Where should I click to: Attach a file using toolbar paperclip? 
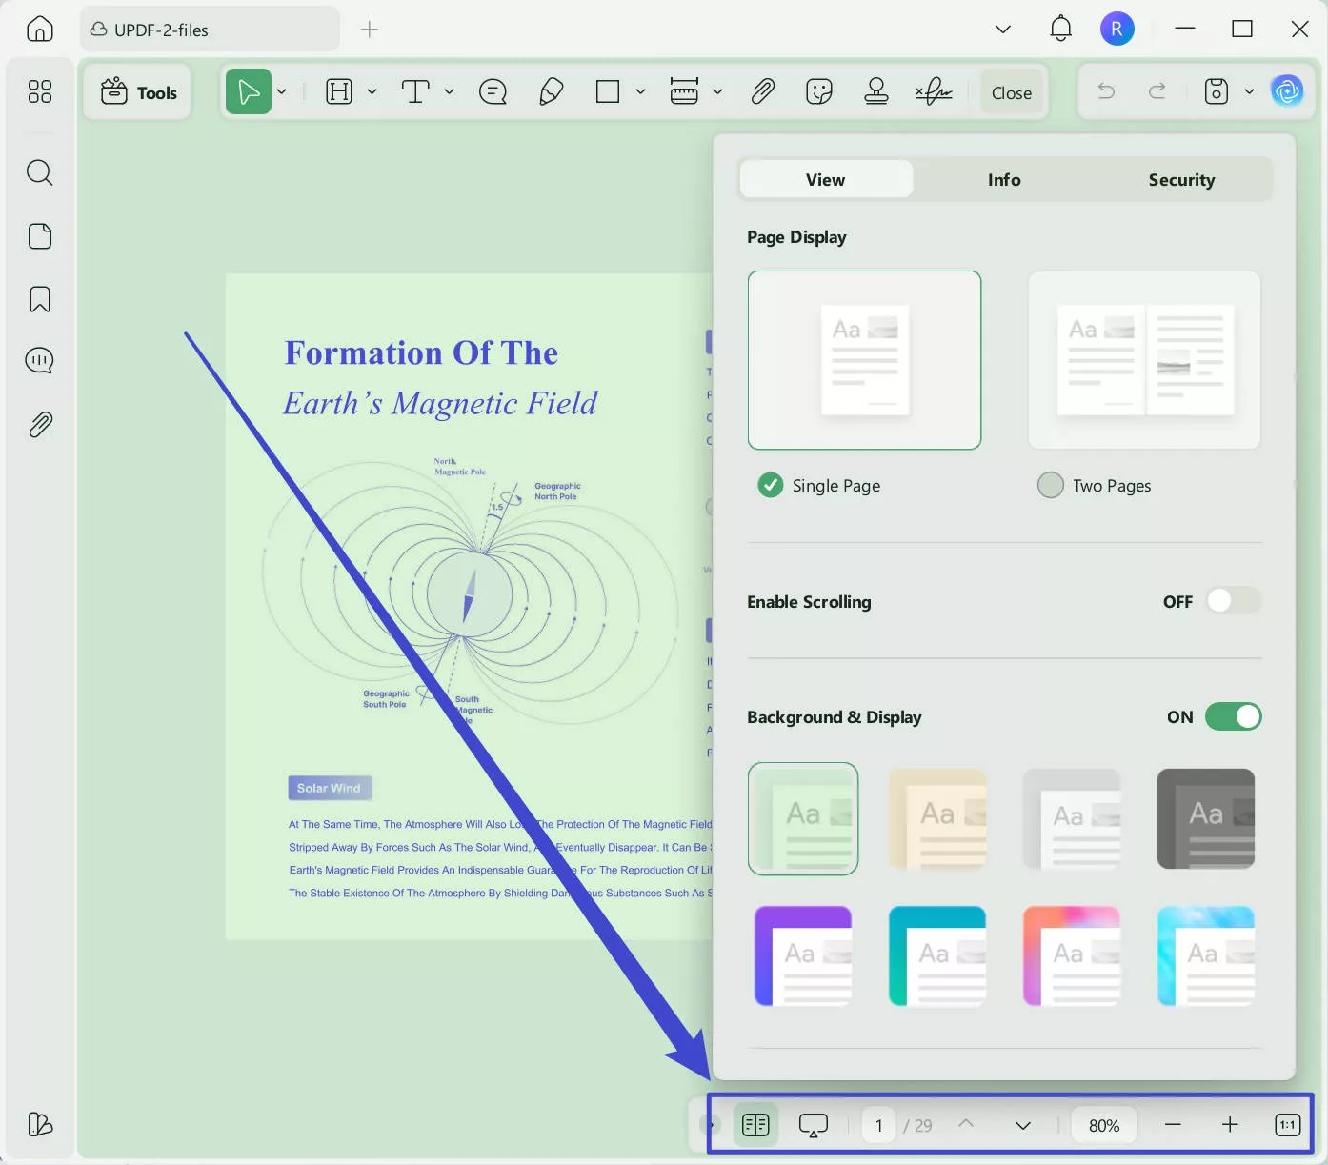pyautogui.click(x=762, y=91)
